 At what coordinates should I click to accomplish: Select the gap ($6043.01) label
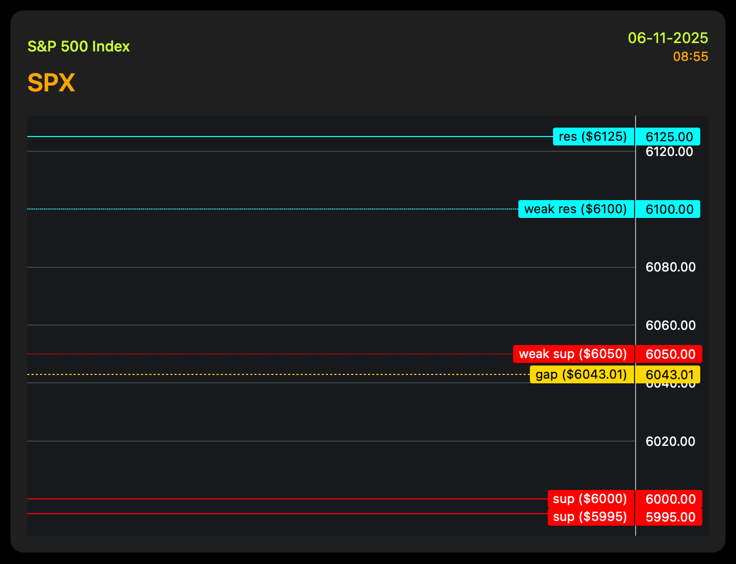coord(582,374)
